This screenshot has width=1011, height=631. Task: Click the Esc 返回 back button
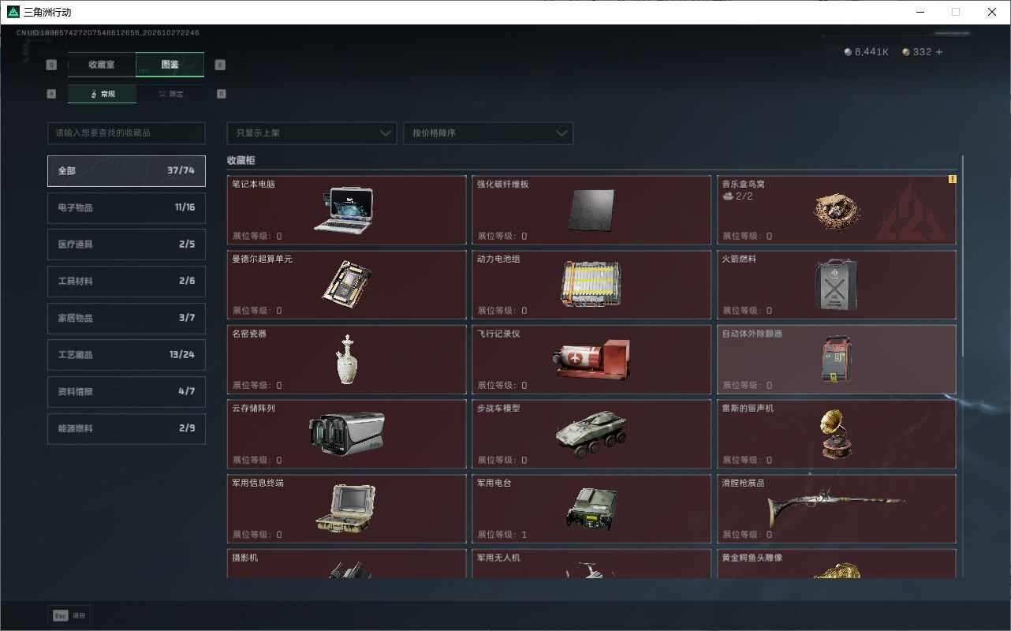tap(69, 615)
